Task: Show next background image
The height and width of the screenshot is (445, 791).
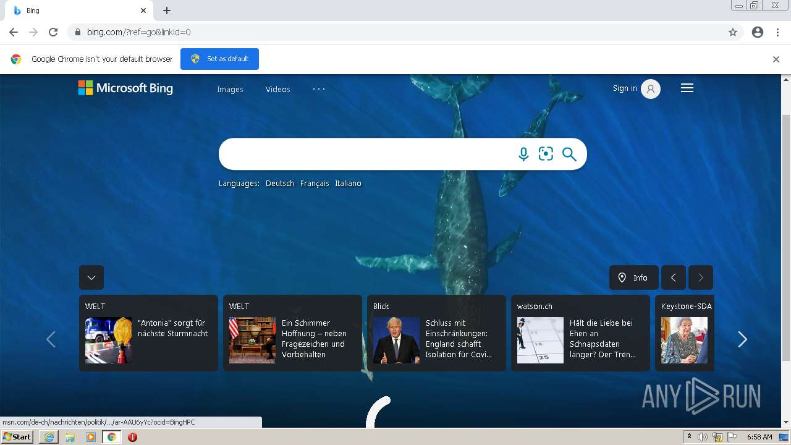Action: coord(701,278)
